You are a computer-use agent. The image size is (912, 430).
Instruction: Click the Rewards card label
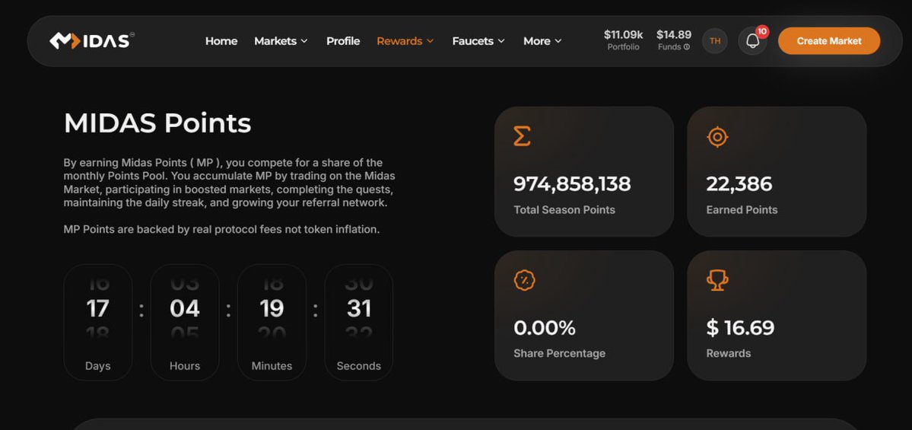pyautogui.click(x=728, y=353)
